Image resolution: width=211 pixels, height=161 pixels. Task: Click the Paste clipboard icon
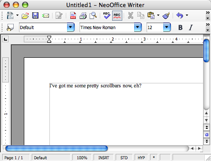point(151,15)
